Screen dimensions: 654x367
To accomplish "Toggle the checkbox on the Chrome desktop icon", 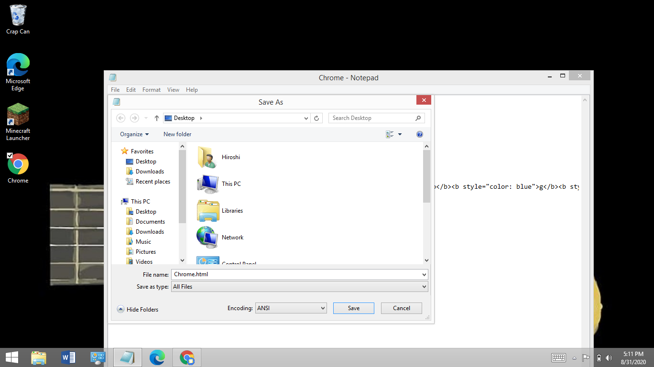I will pyautogui.click(x=10, y=155).
